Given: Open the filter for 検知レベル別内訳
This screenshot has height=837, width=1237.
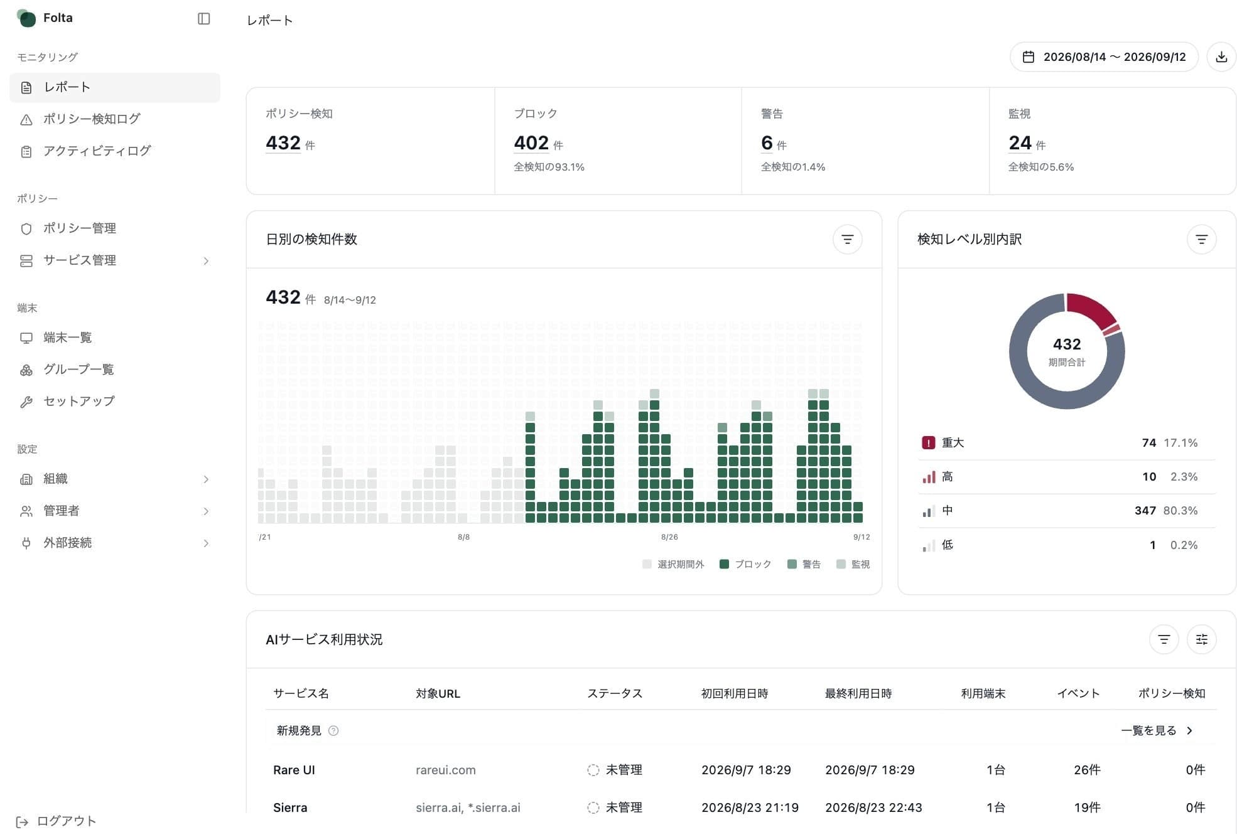Looking at the screenshot, I should coord(1201,239).
